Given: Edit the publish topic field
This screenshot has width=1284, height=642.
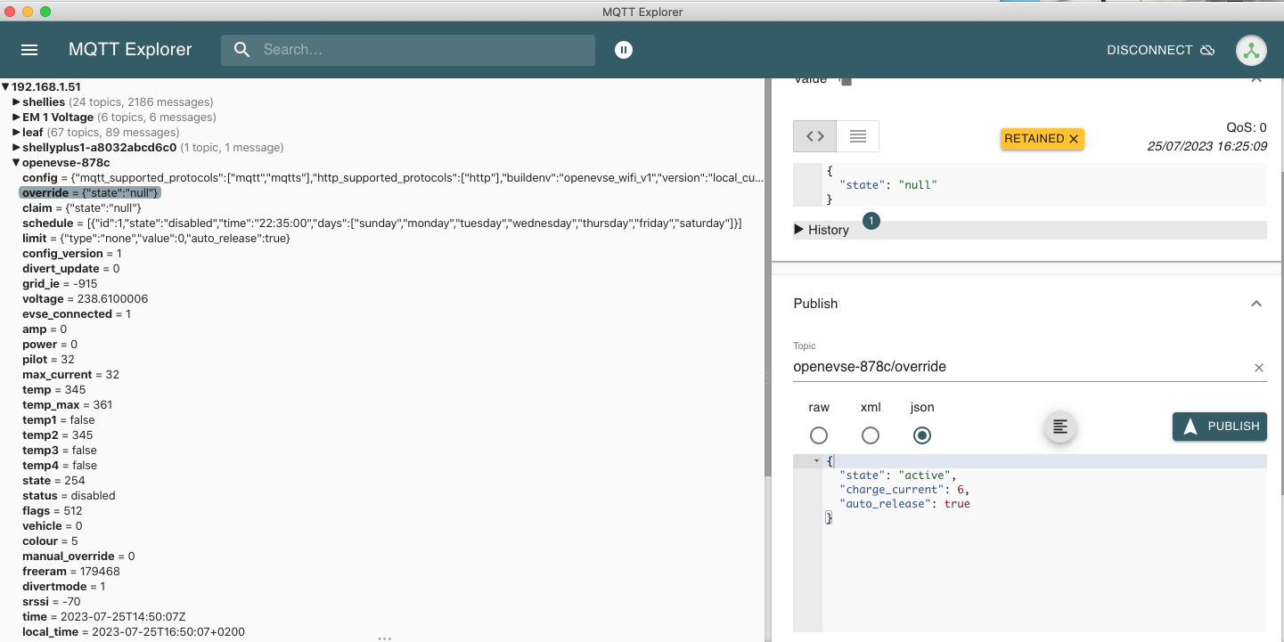Looking at the screenshot, I should point(1020,367).
